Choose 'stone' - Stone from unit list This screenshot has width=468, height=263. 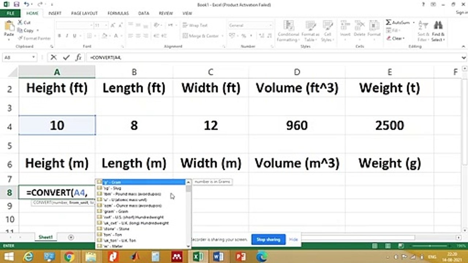click(141, 229)
